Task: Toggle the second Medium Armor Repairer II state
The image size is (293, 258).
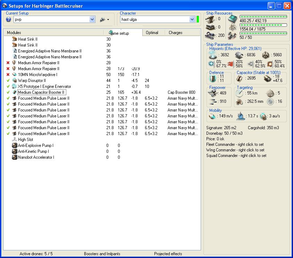Action: [8, 69]
